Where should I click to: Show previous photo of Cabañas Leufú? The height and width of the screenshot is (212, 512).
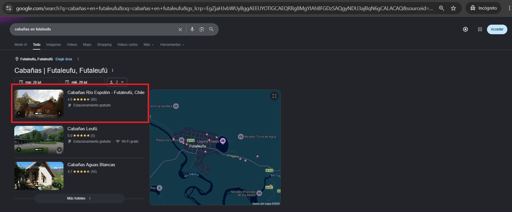pos(19,150)
